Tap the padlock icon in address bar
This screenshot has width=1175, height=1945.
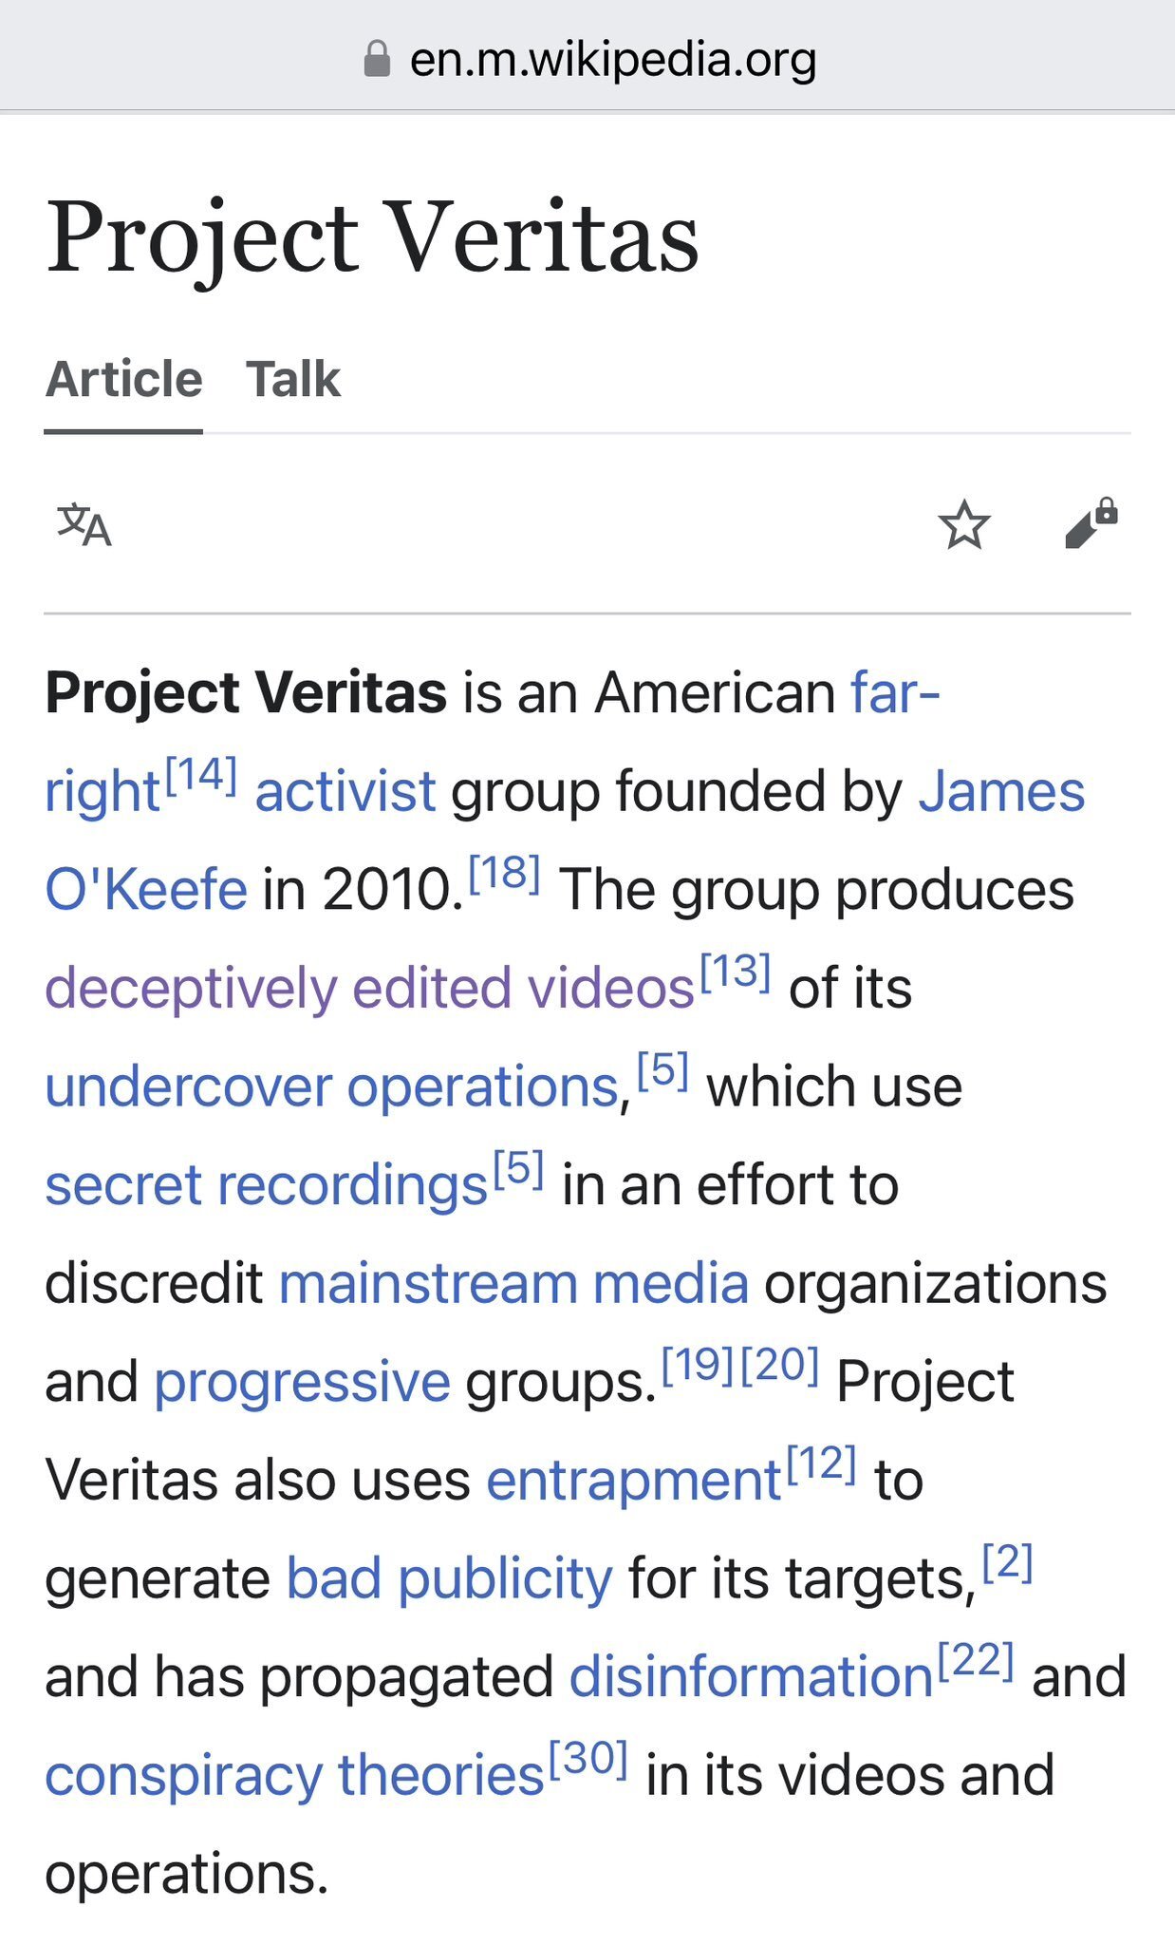377,60
